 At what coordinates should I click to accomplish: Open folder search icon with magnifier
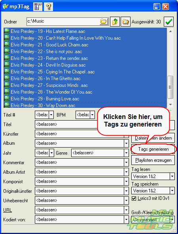[125, 22]
